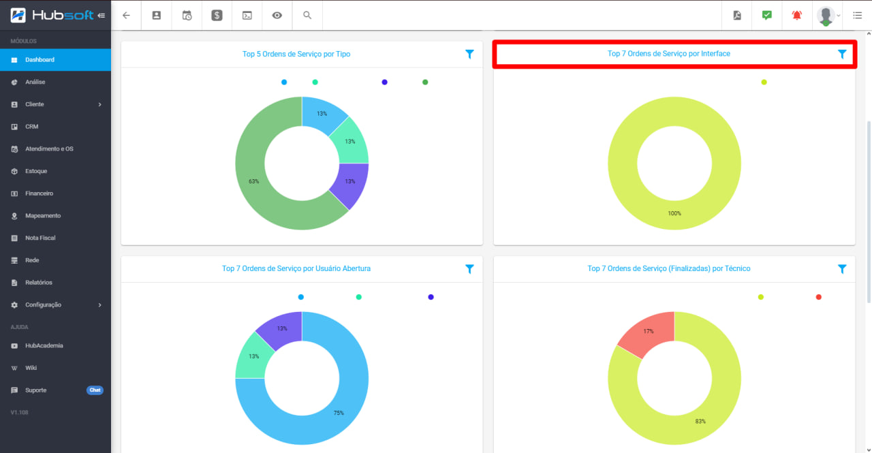Screen dimensions: 872x453
Task: Collapse the sidebar using Hubsoft menu toggle
Action: click(x=102, y=15)
